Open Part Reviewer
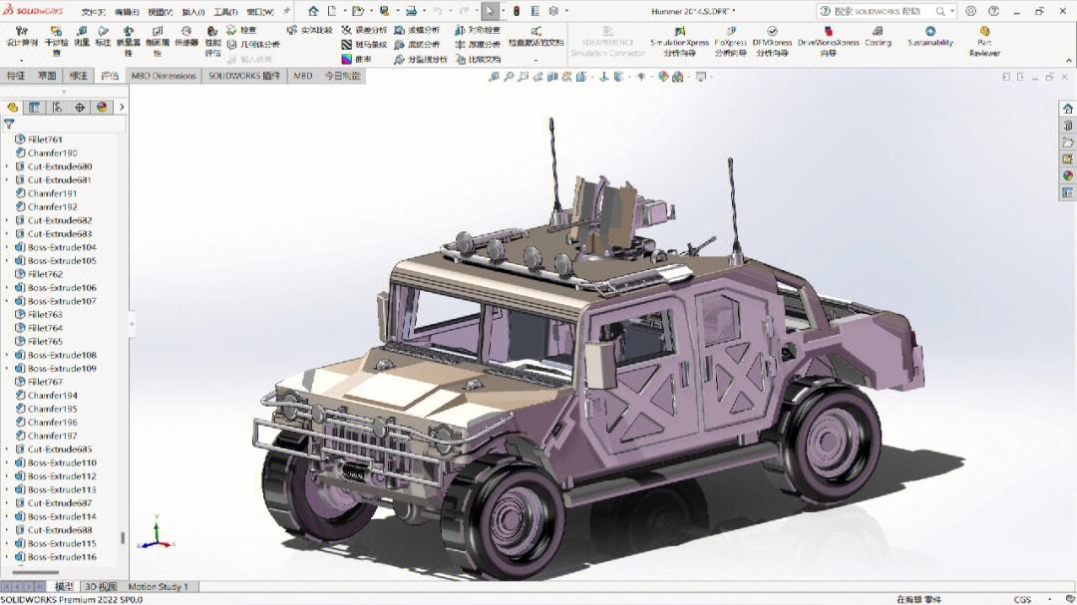Image resolution: width=1077 pixels, height=605 pixels. [x=985, y=42]
